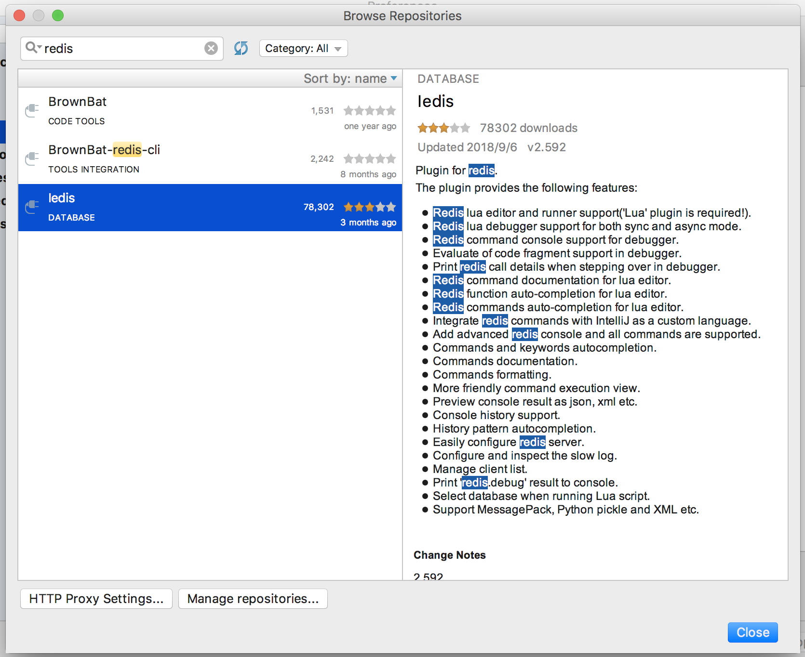This screenshot has height=657, width=805.
Task: Click the v2.592 version label
Action: click(547, 147)
